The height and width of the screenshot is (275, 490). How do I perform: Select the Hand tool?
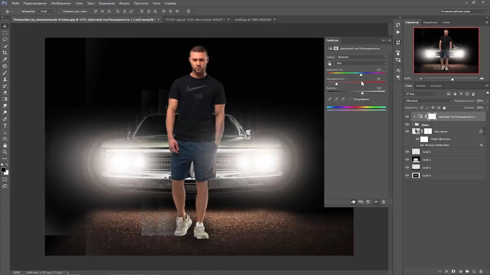(x=5, y=146)
